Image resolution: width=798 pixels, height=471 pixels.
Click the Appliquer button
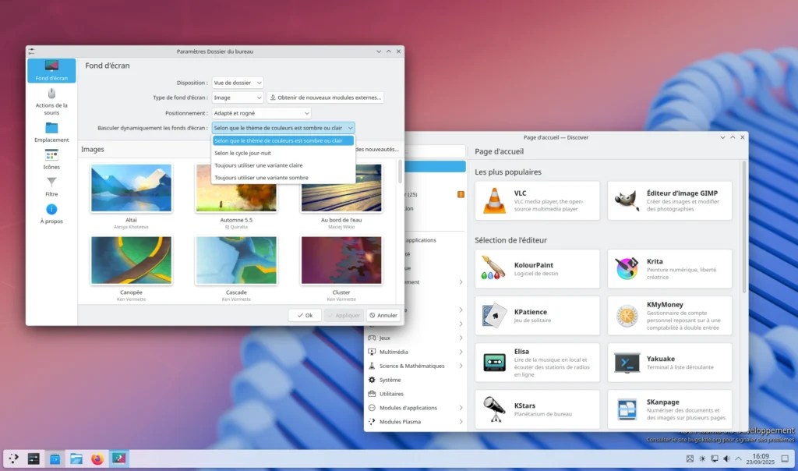344,315
